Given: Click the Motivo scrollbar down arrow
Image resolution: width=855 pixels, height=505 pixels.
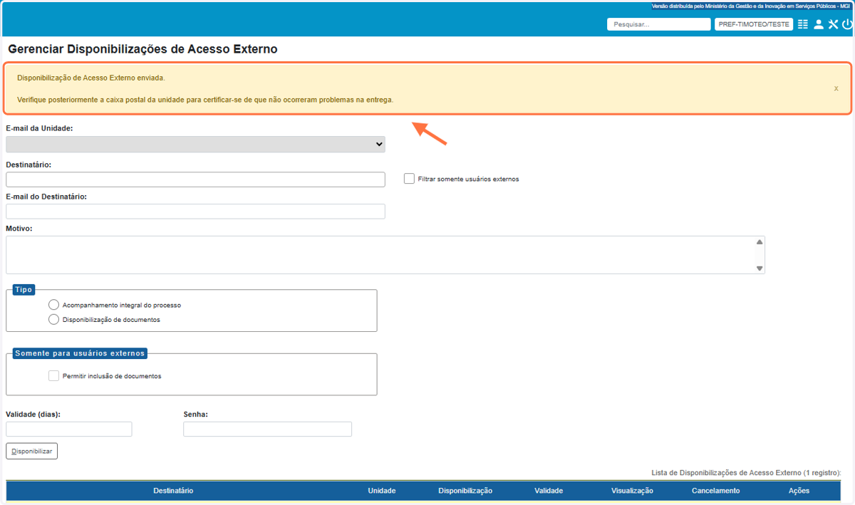Looking at the screenshot, I should [760, 269].
